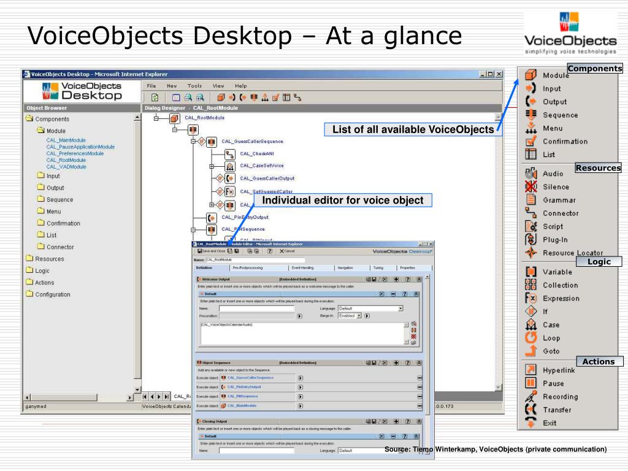The image size is (628, 471).
Task: Click the CAL_RootModule cube icon in Dialog Designer
Action: [x=174, y=118]
